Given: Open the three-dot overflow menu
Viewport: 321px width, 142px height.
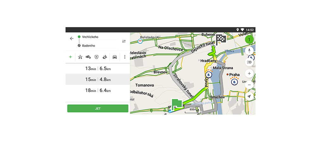Looking at the screenshot, I should [125, 57].
